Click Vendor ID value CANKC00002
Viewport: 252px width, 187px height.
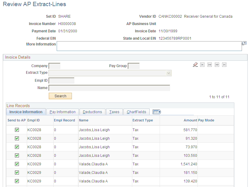(x=170, y=16)
